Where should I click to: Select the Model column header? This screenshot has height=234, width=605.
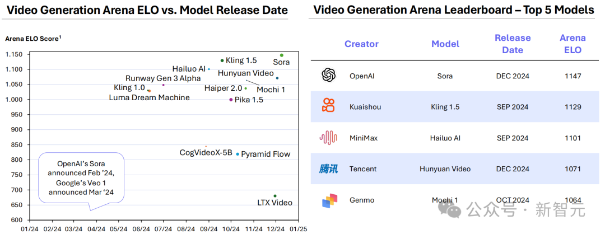click(x=445, y=44)
